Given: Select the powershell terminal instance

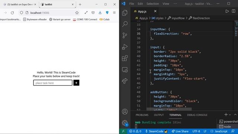Looking at the screenshot, I should [228, 122].
